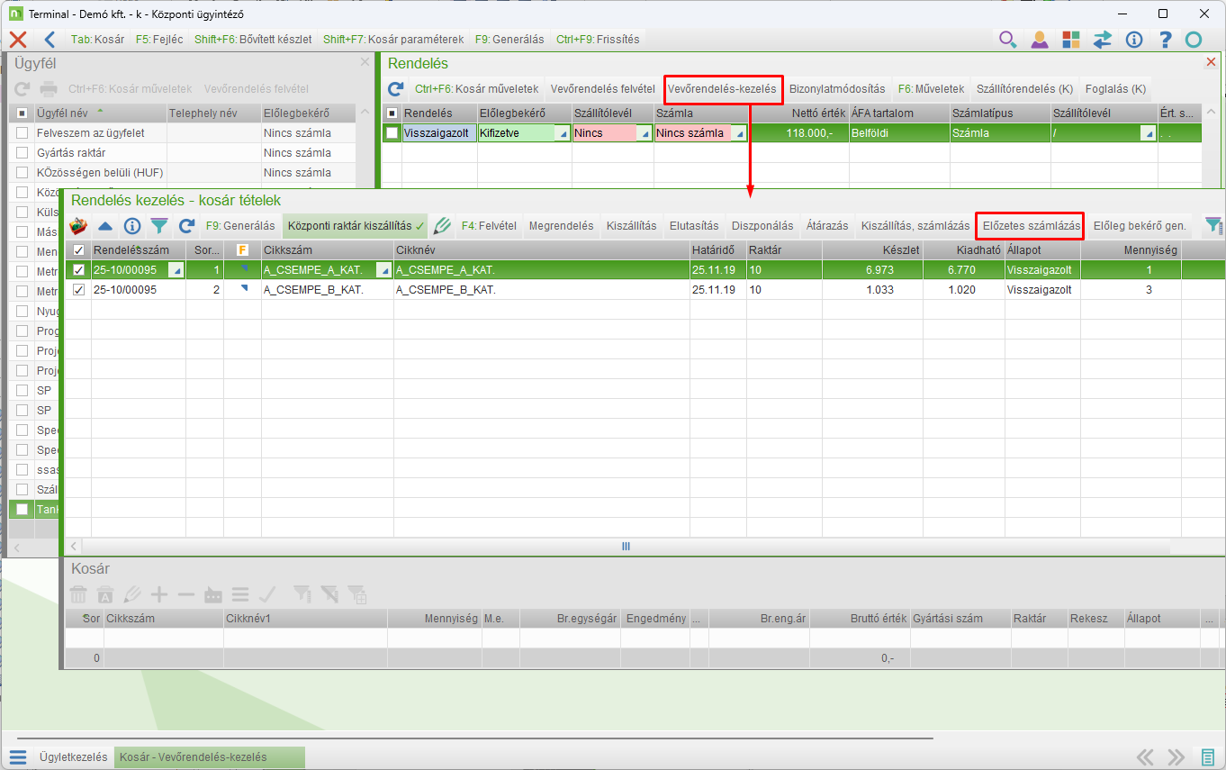The width and height of the screenshot is (1226, 770).
Task: Open the question mark help icon
Action: tap(1166, 40)
